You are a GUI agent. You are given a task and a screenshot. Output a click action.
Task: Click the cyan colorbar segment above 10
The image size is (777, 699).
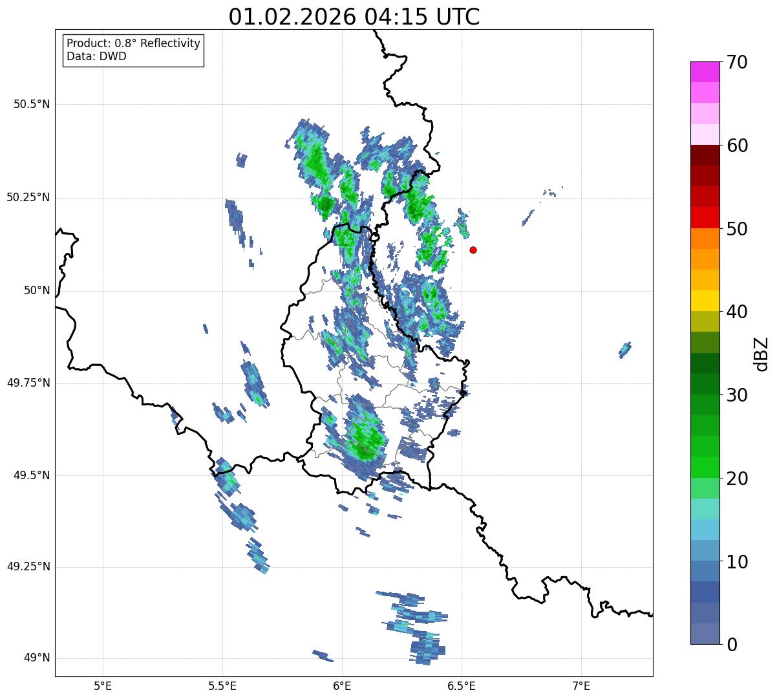point(705,530)
